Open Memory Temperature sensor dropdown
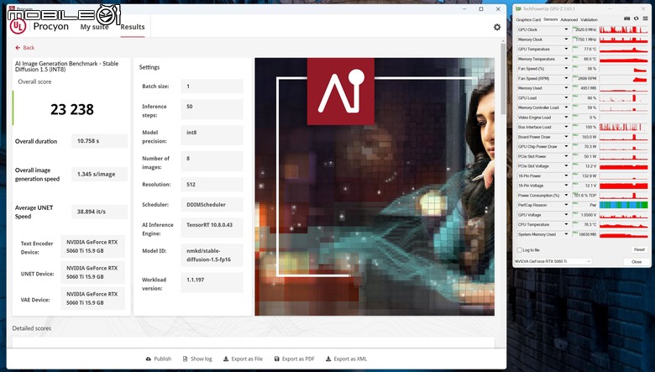This screenshot has width=655, height=372. coord(566,59)
